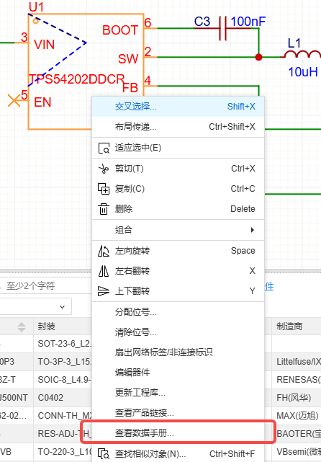Viewport: 321px width, 462px height.
Task: Open the dropdown below the search box
Action: (x=35, y=306)
